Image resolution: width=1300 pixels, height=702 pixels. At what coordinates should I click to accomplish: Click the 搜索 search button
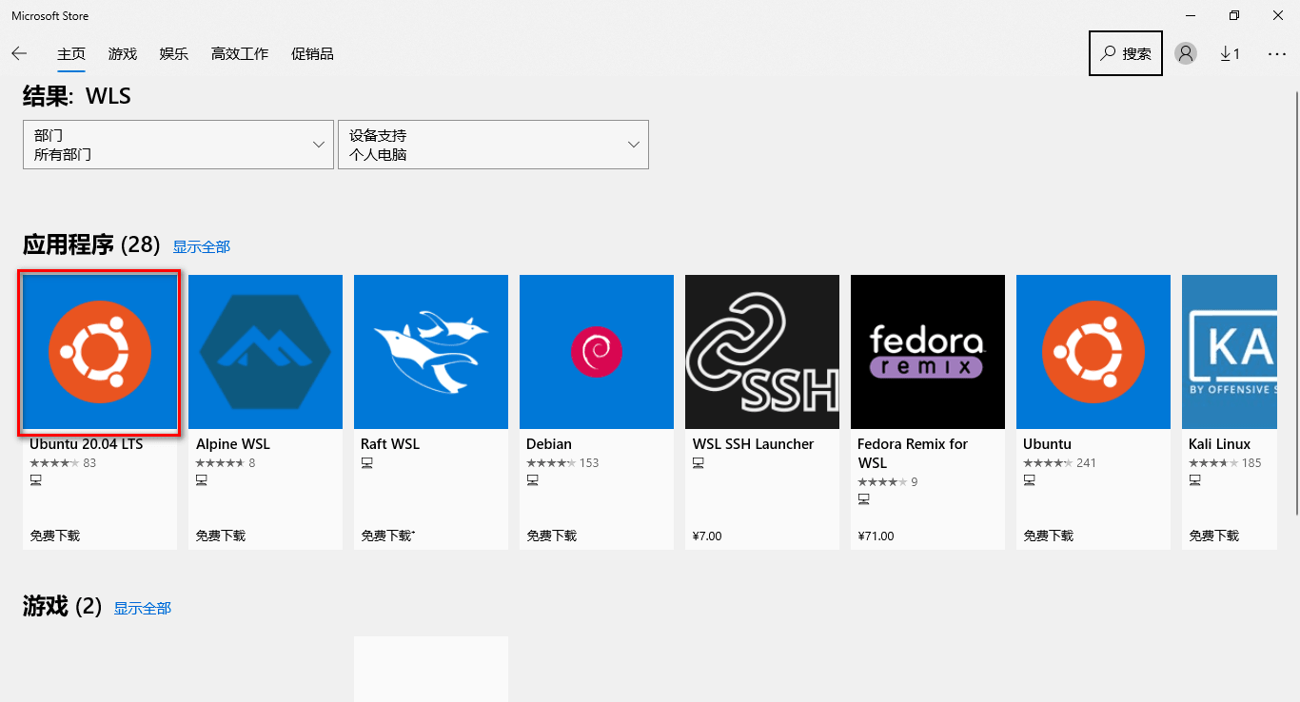pyautogui.click(x=1126, y=53)
